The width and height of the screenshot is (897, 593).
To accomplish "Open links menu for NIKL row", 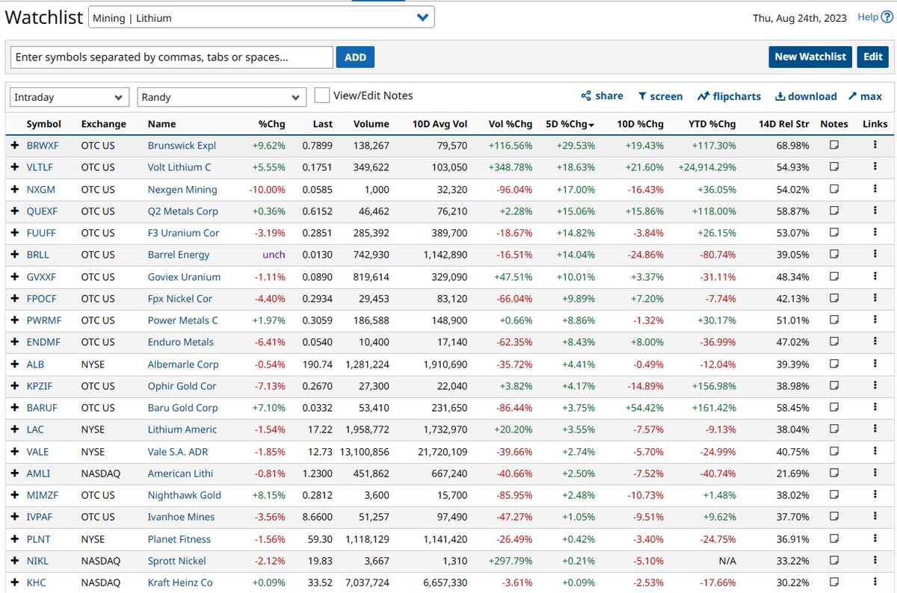I will coord(875,560).
